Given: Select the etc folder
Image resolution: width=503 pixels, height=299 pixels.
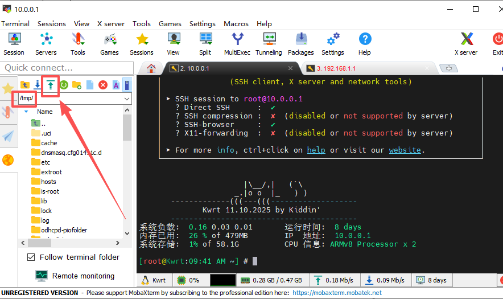Looking at the screenshot, I should pyautogui.click(x=41, y=162).
